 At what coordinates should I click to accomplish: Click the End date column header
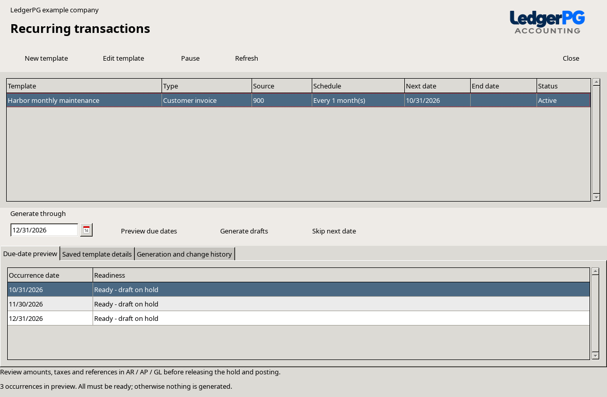coord(503,86)
